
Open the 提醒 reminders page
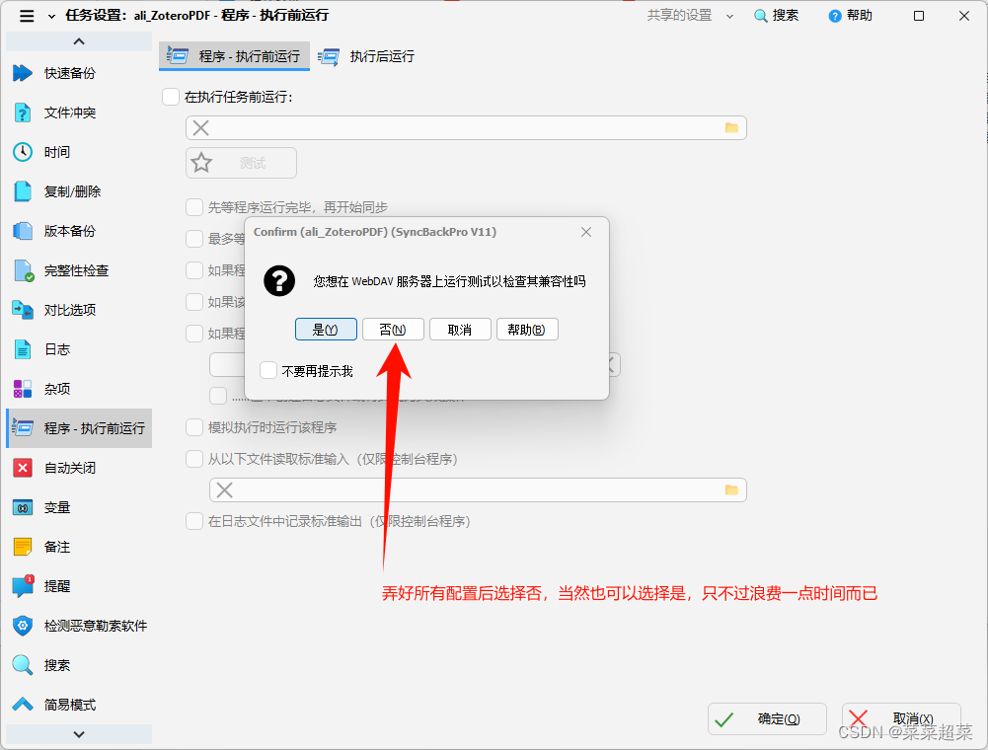pos(79,586)
